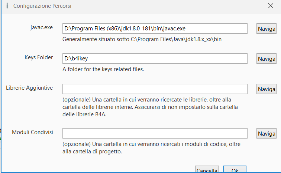Select the Moduli Condivisi input box
This screenshot has width=281, height=173.
(x=155, y=133)
